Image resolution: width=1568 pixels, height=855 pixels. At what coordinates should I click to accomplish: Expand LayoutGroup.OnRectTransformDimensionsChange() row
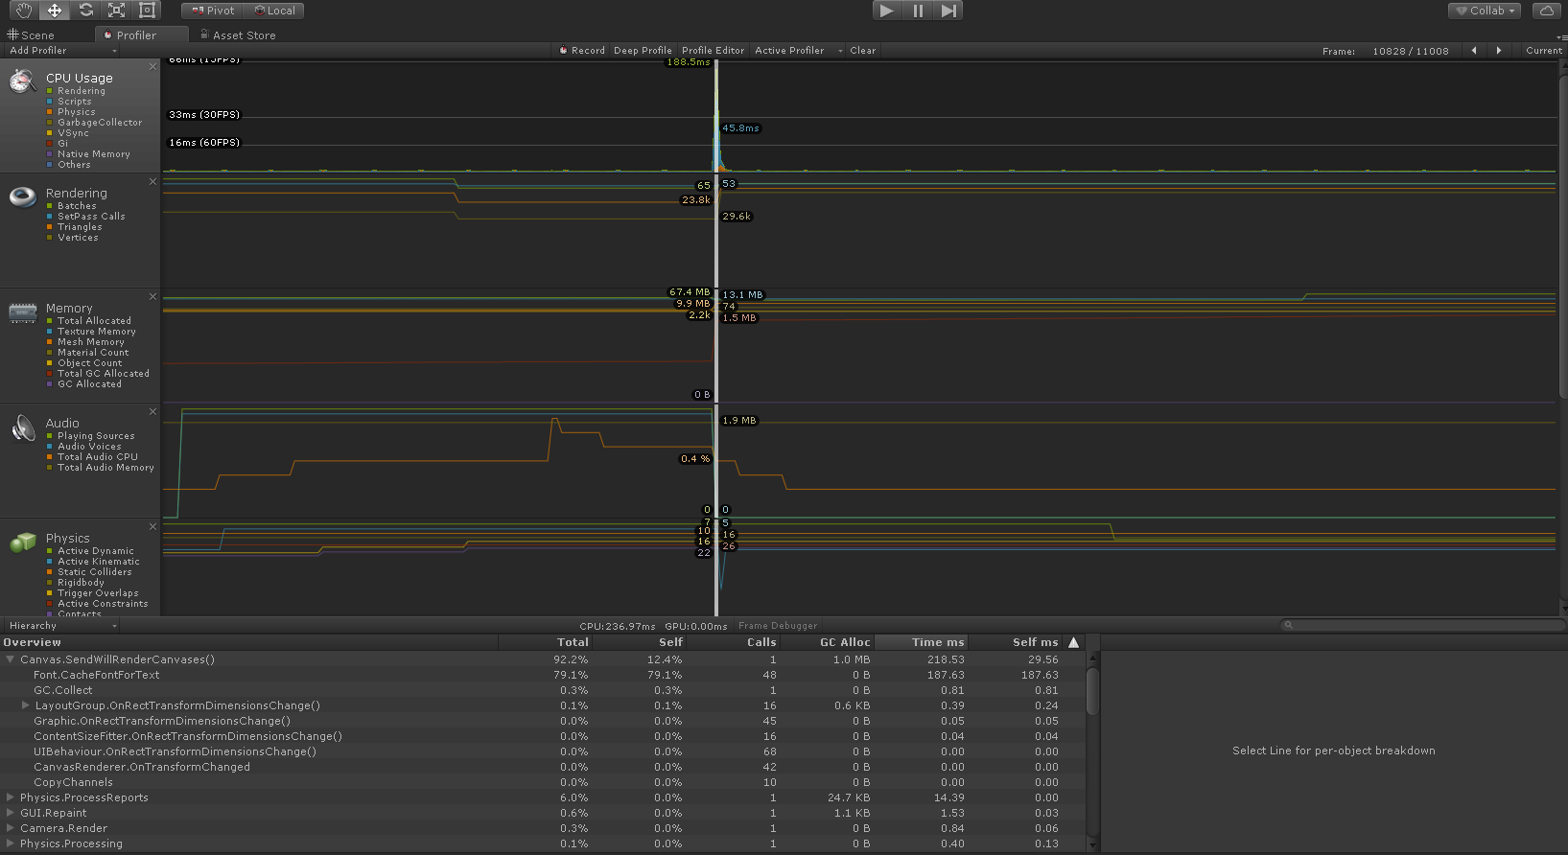coord(26,705)
